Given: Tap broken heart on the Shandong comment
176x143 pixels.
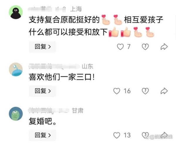Looking at the screenshot, I should 145,91.
